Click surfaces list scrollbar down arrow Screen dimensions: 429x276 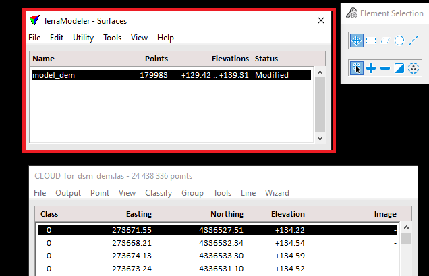[x=320, y=138]
